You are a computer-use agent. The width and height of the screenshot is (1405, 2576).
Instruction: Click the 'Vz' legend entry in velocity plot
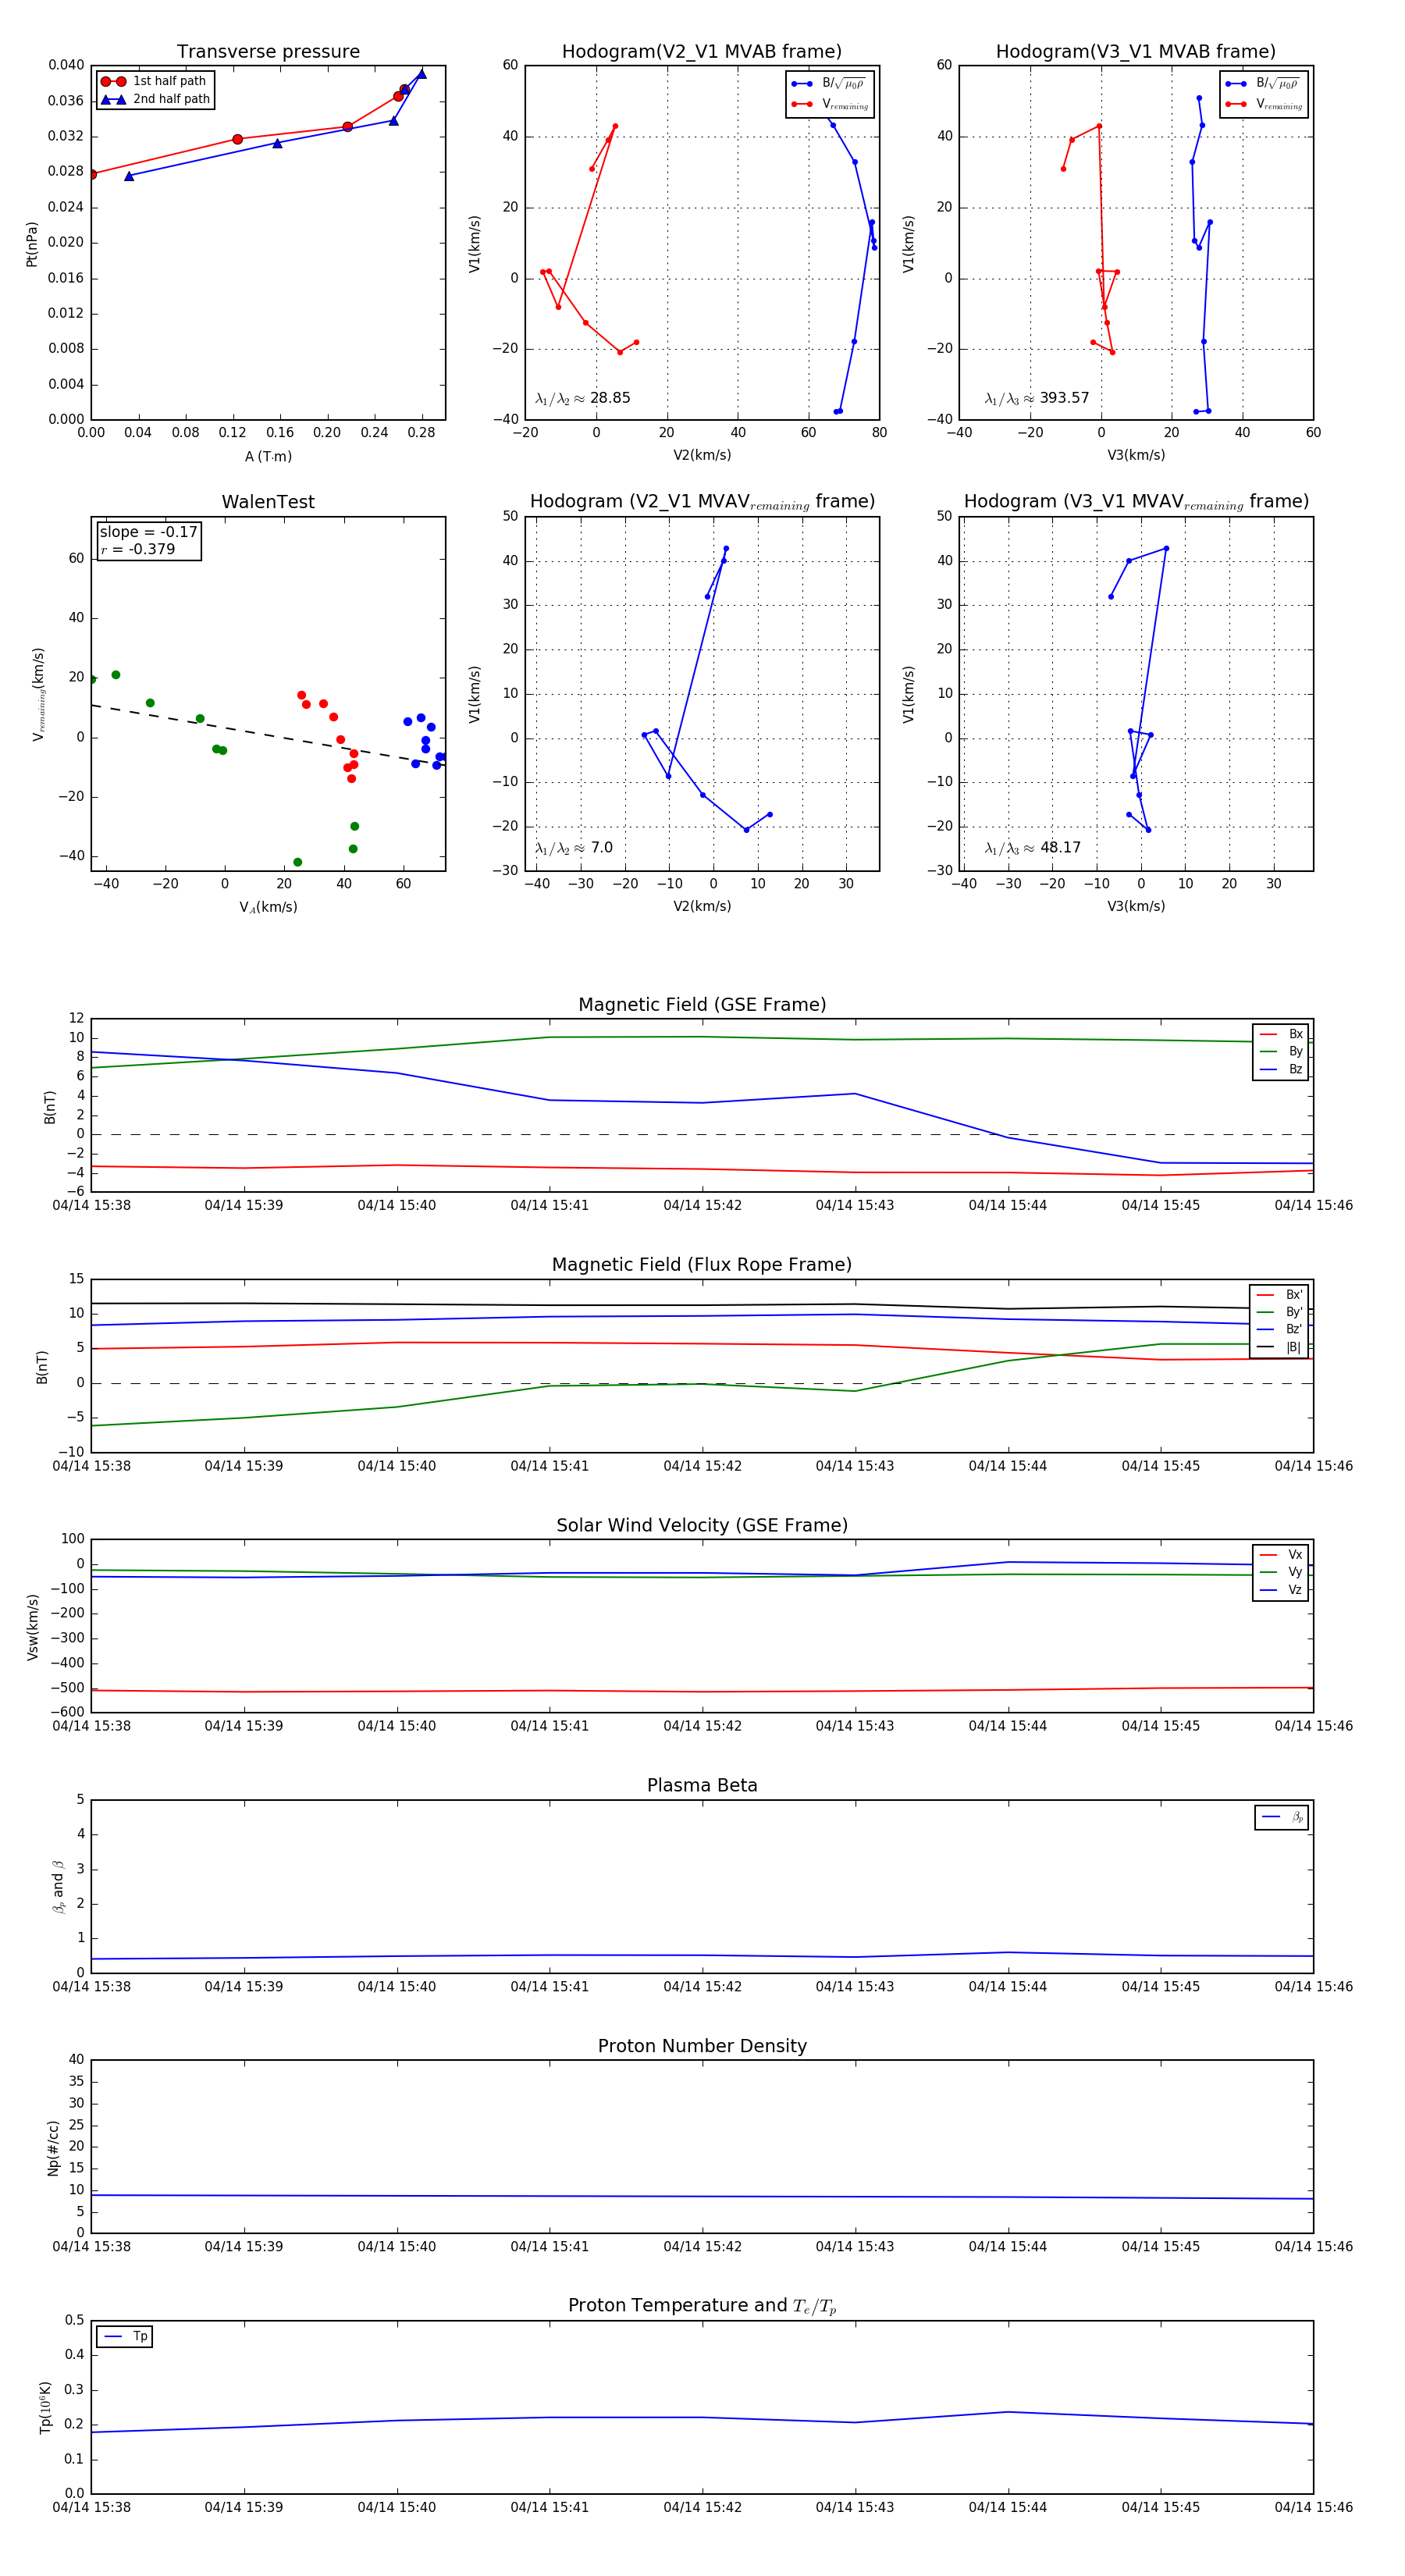point(1281,1590)
